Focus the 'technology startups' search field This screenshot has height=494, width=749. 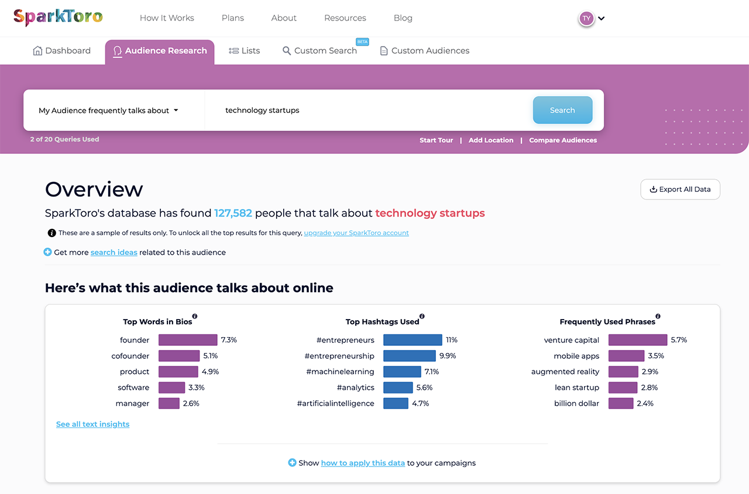click(x=369, y=110)
